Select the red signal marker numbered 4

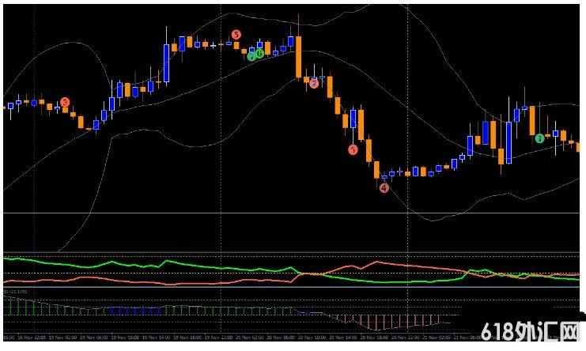point(384,188)
